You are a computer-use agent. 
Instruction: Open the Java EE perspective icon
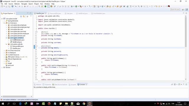(187, 9)
